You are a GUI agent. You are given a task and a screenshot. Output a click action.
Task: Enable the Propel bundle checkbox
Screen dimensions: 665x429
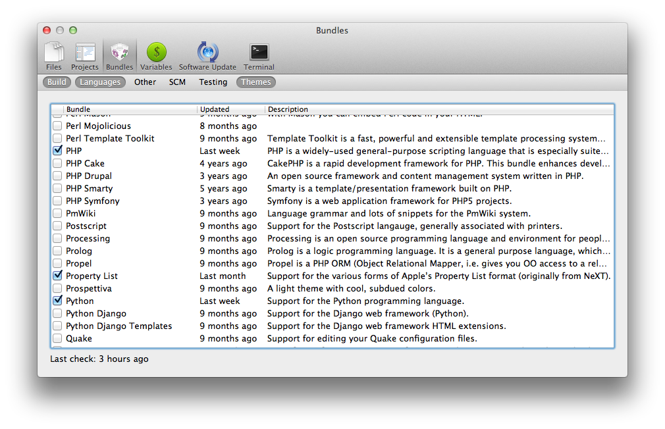[57, 263]
